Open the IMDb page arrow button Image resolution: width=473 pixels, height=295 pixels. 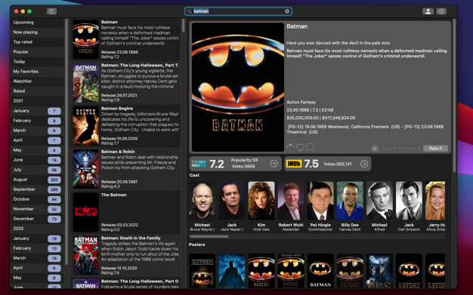[x=364, y=164]
